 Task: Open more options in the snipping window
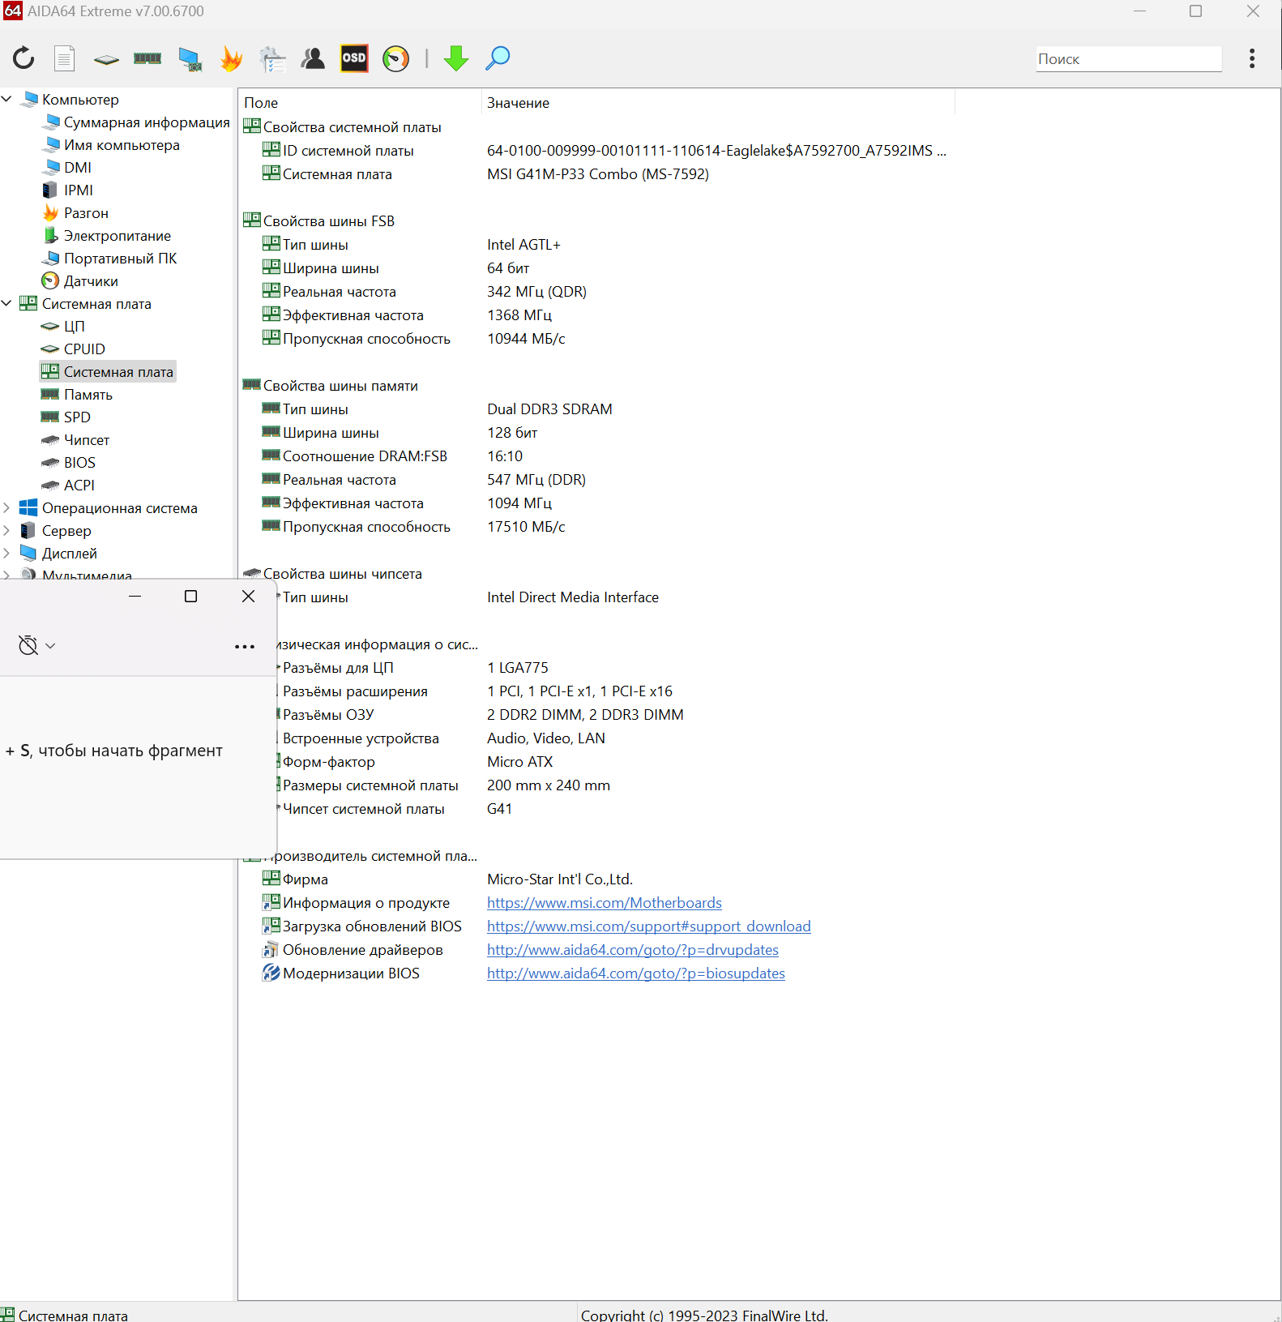(x=245, y=646)
